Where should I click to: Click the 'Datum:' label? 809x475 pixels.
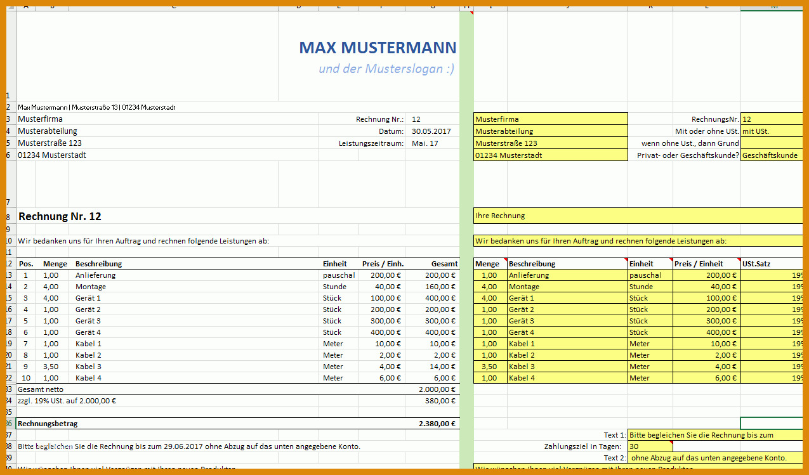(391, 131)
